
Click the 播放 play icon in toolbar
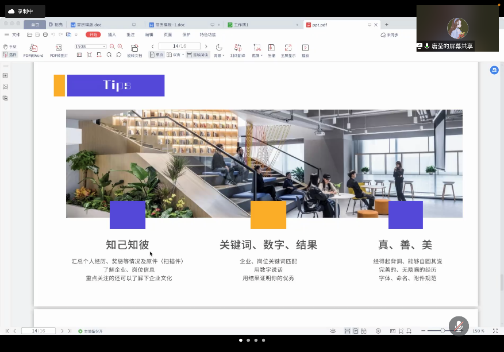coord(305,48)
